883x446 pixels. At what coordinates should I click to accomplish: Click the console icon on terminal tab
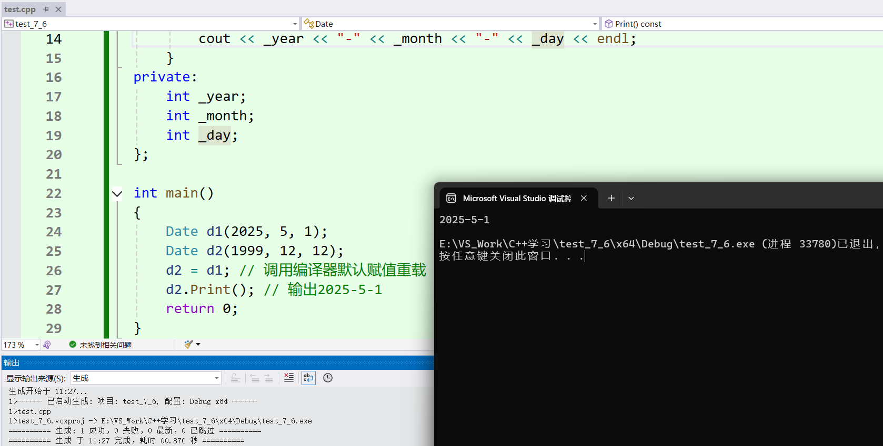tap(451, 198)
